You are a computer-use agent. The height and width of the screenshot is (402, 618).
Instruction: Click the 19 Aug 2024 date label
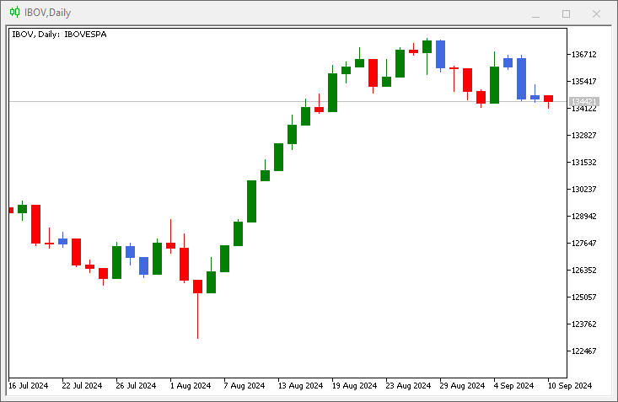[355, 385]
